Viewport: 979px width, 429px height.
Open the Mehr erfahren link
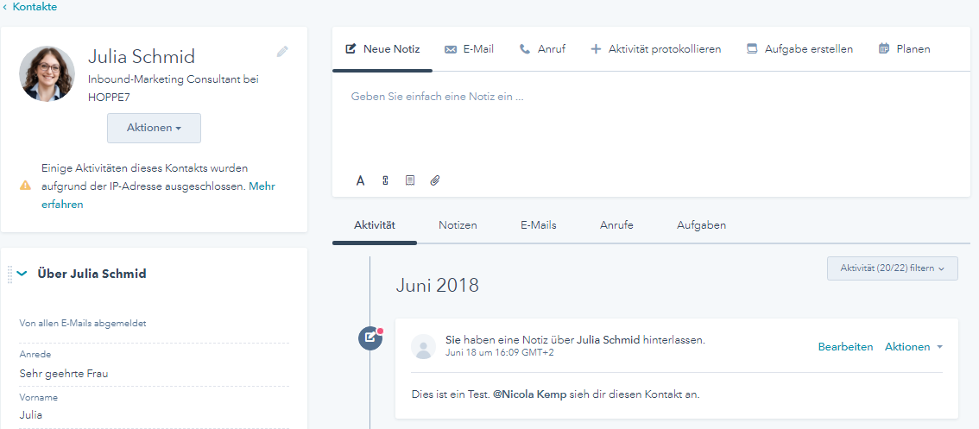pos(159,195)
